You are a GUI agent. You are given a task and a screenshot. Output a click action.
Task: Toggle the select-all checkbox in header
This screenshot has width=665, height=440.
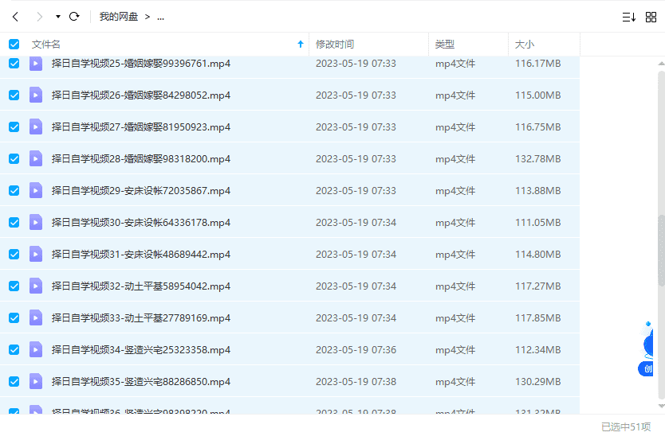(14, 45)
